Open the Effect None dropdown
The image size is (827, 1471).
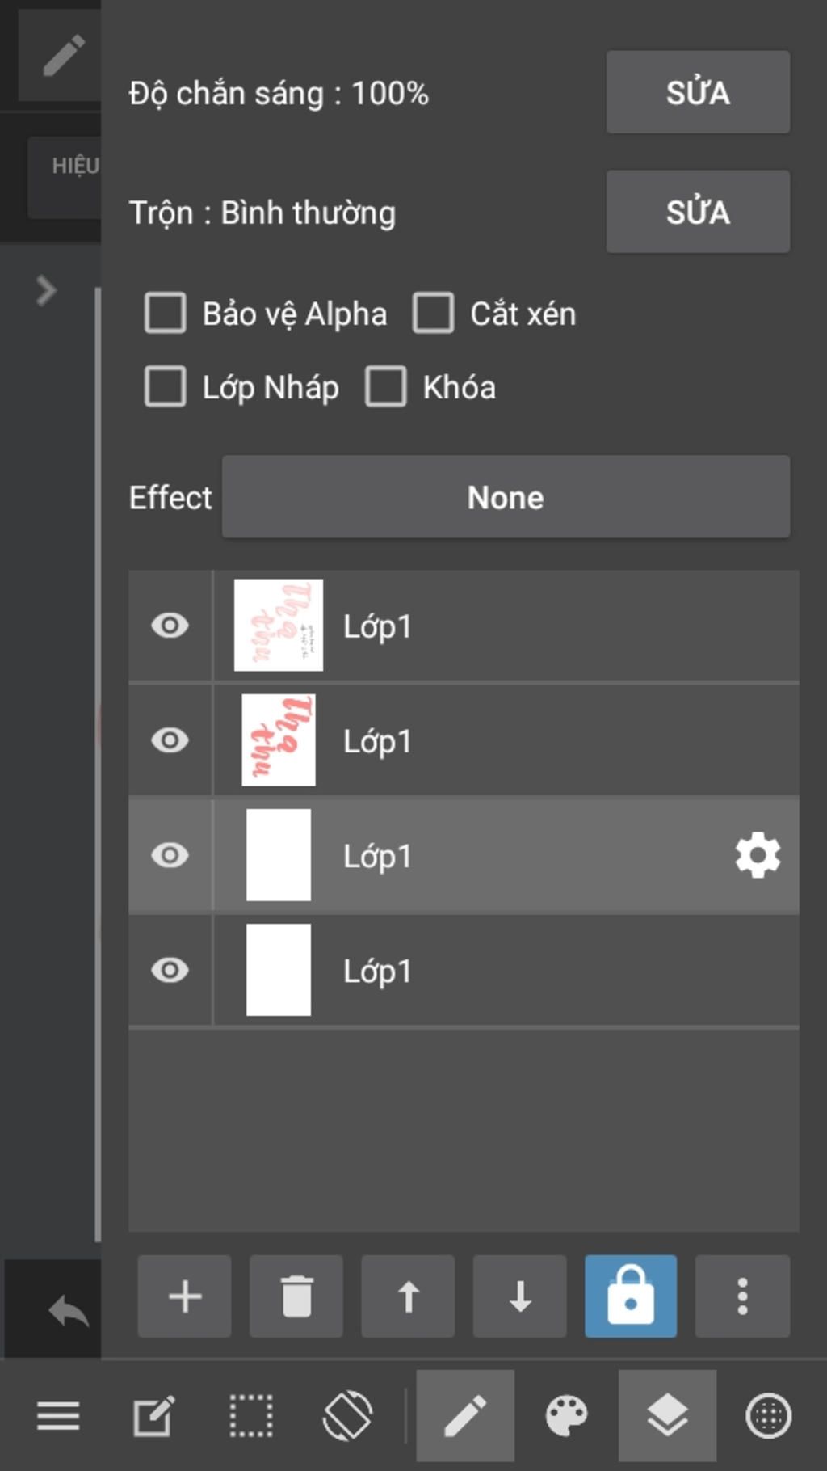tap(506, 497)
